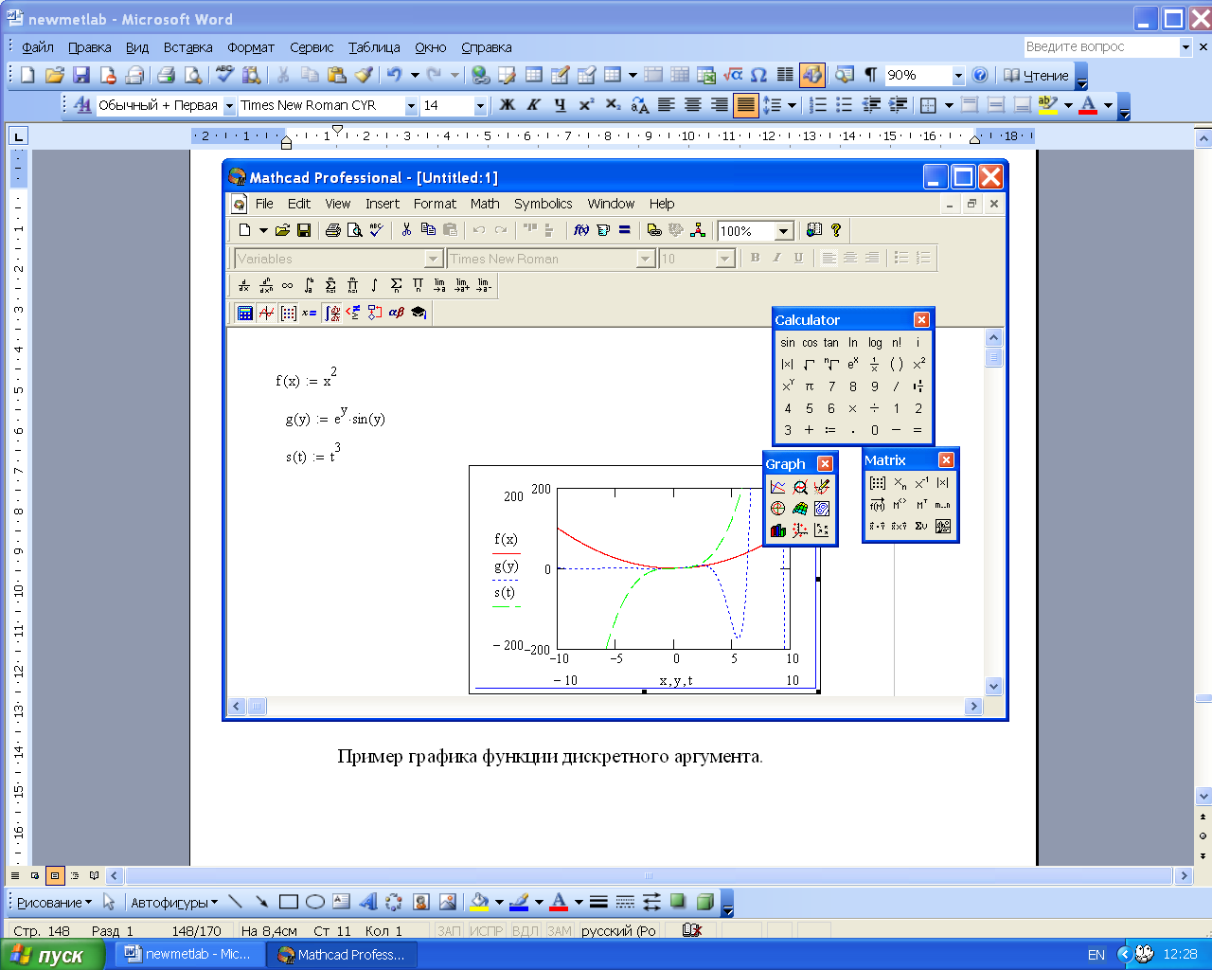Viewport: 1212px width, 970px height.
Task: Switch to newmetlab taskbar button
Action: pos(187,955)
